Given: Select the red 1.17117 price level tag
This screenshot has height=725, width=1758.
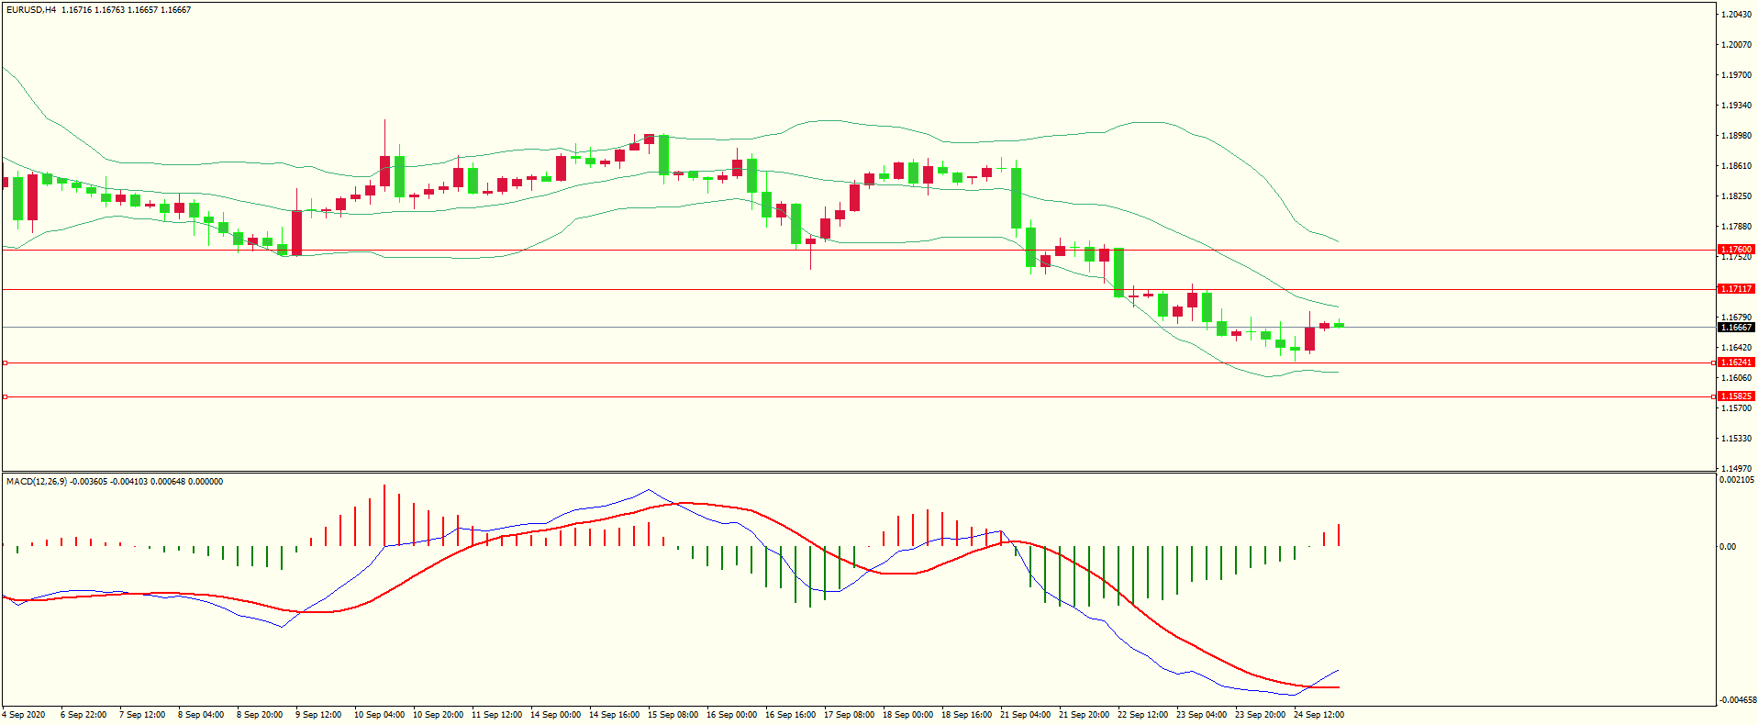Looking at the screenshot, I should (x=1736, y=289).
